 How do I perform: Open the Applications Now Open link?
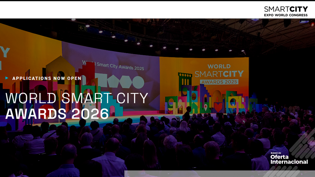point(47,78)
